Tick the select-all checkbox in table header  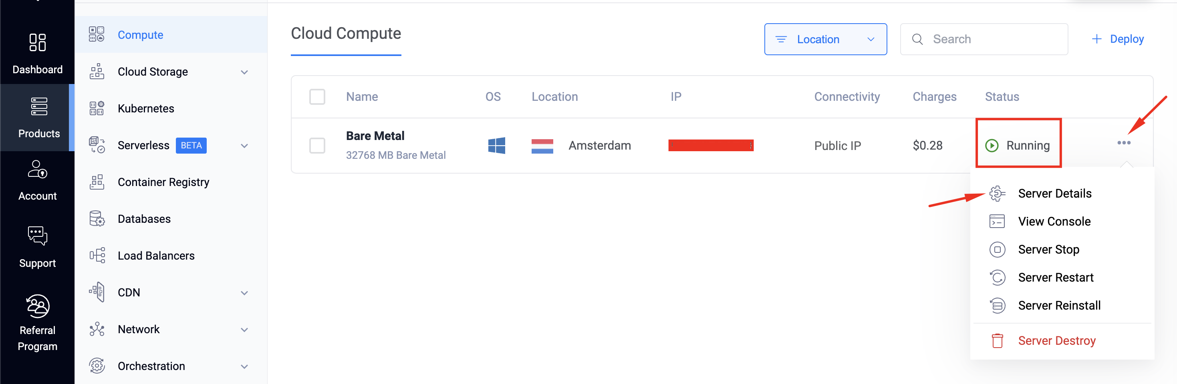click(317, 97)
